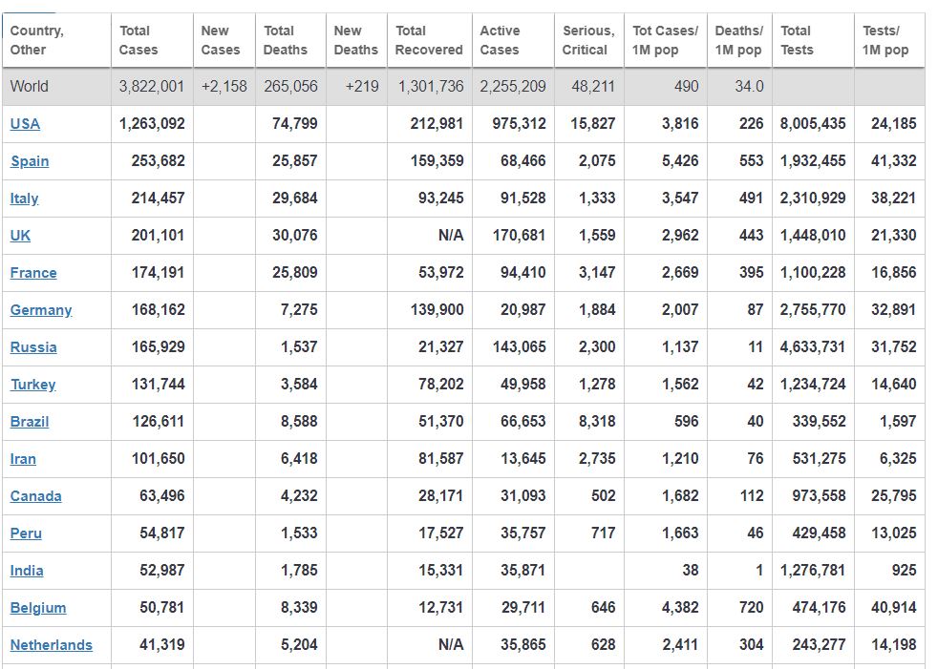Open the Spain country link
This screenshot has width=938, height=669.
click(x=30, y=161)
